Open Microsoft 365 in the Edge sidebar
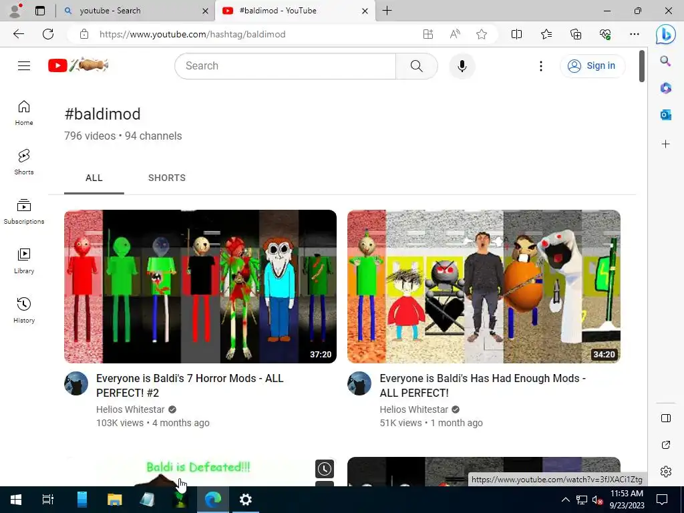Image resolution: width=684 pixels, height=513 pixels. (665, 88)
